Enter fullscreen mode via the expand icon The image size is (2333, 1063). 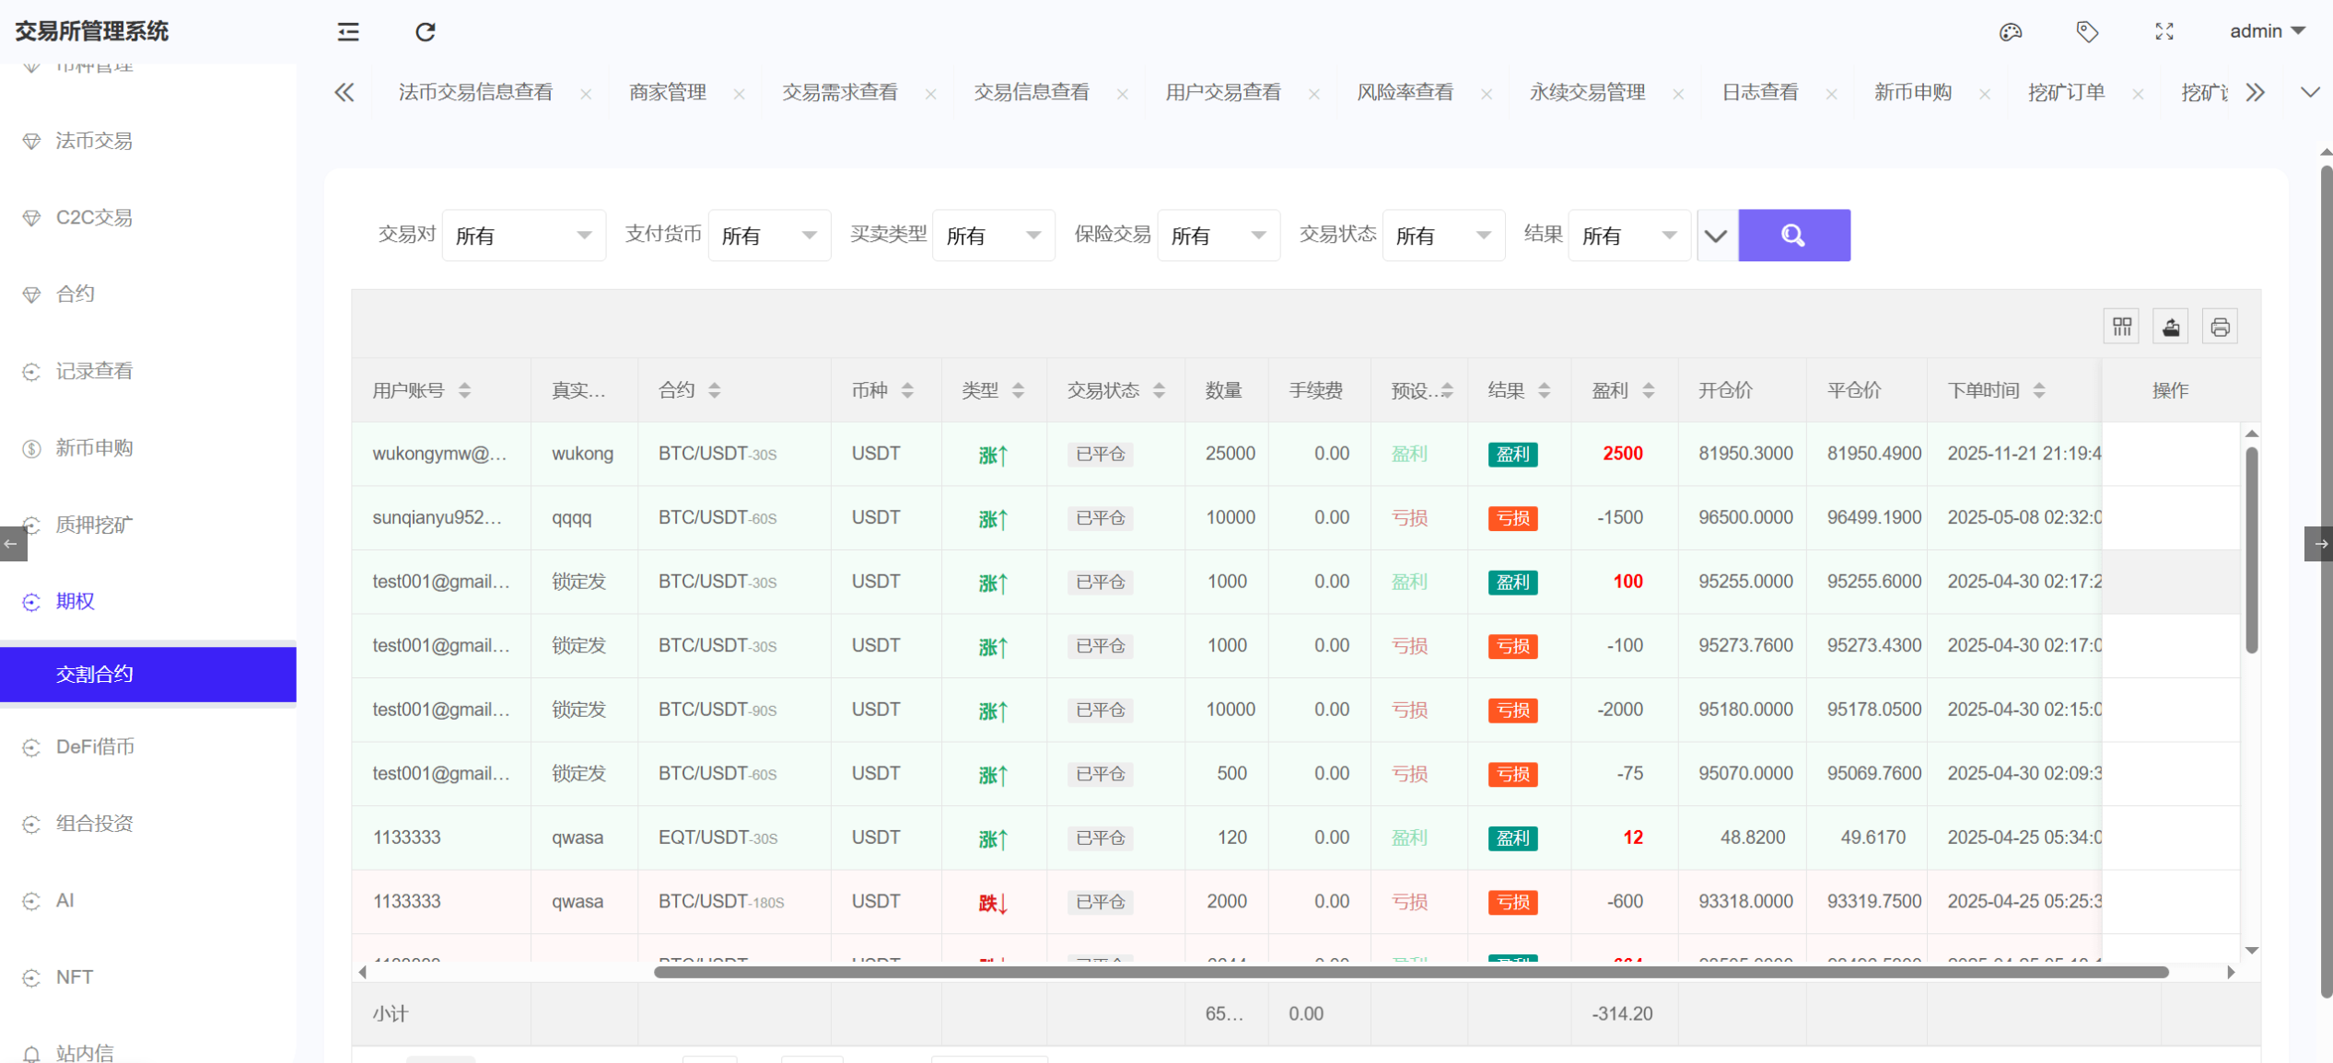point(2165,31)
